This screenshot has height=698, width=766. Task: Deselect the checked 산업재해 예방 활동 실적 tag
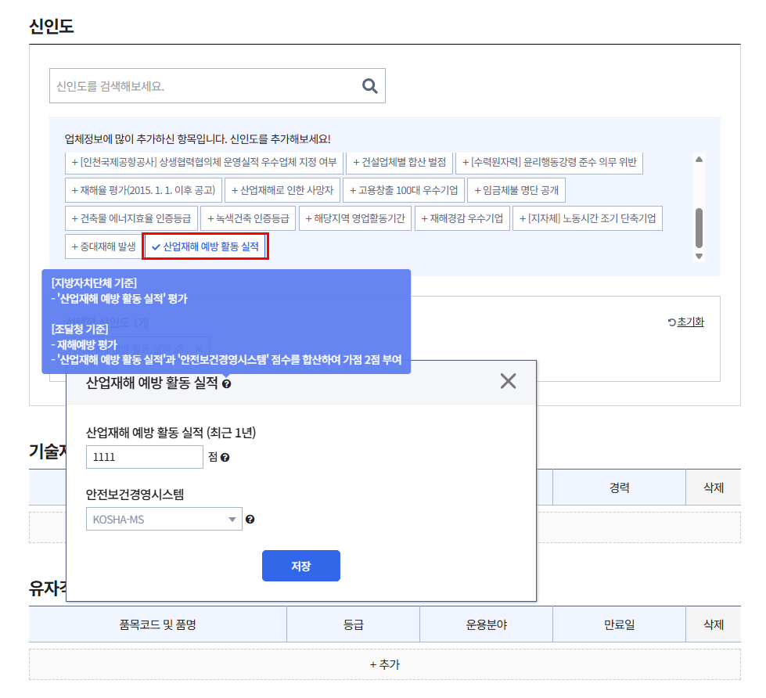coord(205,246)
